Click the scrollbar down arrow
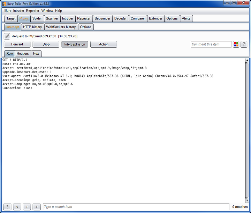Image resolution: width=251 pixels, height=213 pixels. coord(247,200)
